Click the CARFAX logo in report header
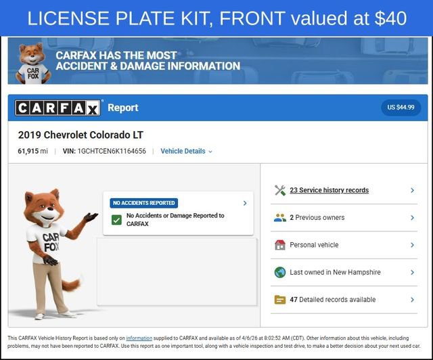This screenshot has height=360, width=433. (58, 108)
